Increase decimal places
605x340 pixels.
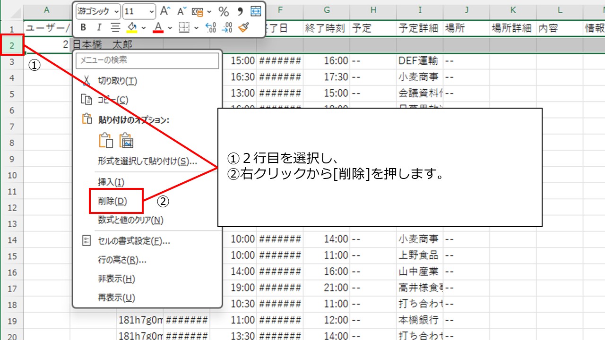210,28
